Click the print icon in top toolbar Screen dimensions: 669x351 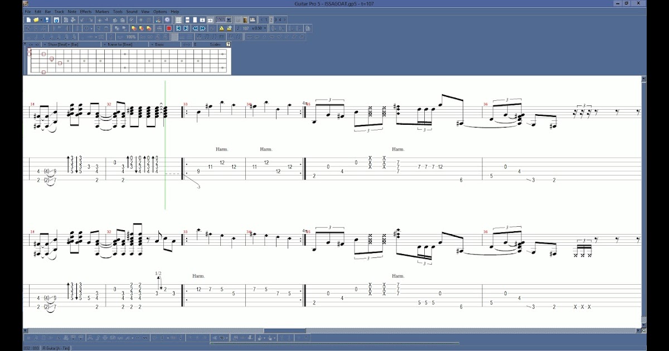[x=74, y=20]
